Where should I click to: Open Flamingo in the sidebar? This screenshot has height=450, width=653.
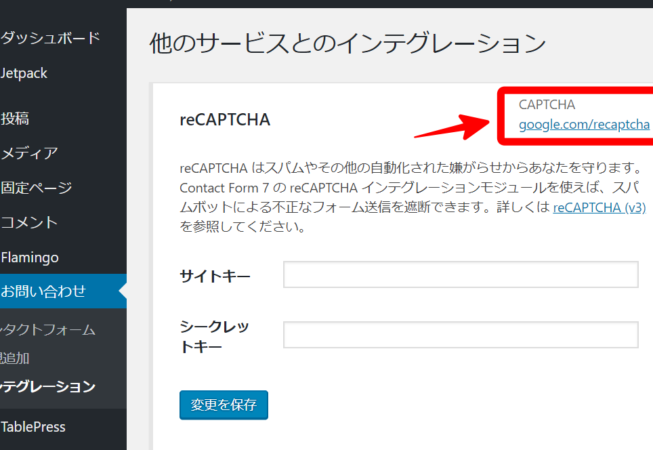[x=30, y=258]
